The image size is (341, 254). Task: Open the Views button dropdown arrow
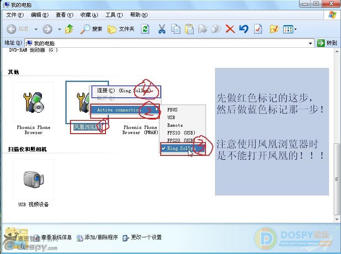point(295,29)
